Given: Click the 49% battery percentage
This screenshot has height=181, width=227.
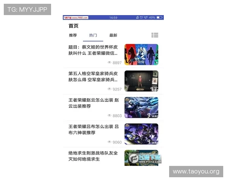Looking at the screenshot, I should 152,17.
